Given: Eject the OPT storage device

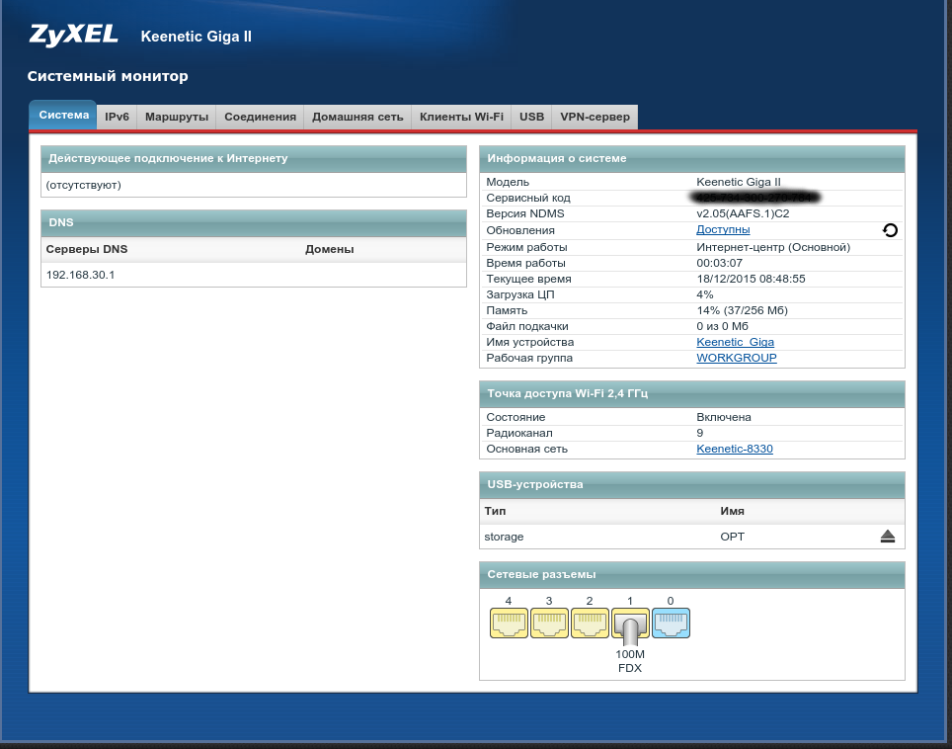Looking at the screenshot, I should click(x=887, y=537).
